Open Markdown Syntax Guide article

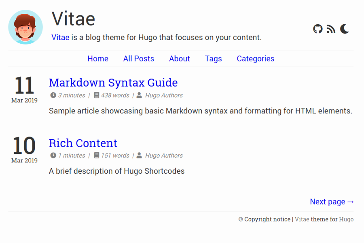pos(113,83)
